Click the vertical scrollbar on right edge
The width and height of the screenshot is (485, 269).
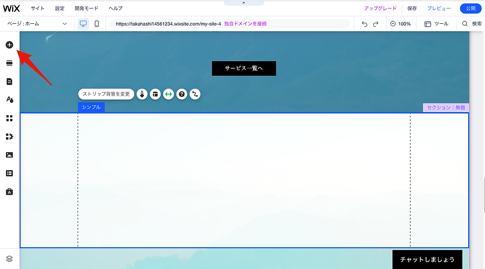click(x=484, y=195)
